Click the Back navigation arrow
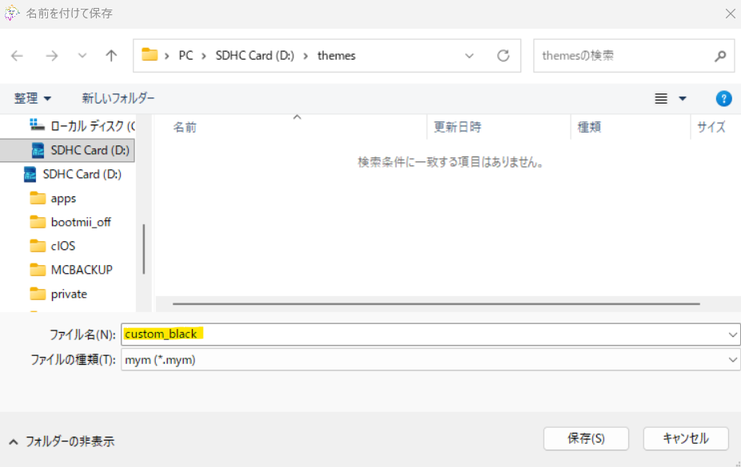 [x=17, y=56]
